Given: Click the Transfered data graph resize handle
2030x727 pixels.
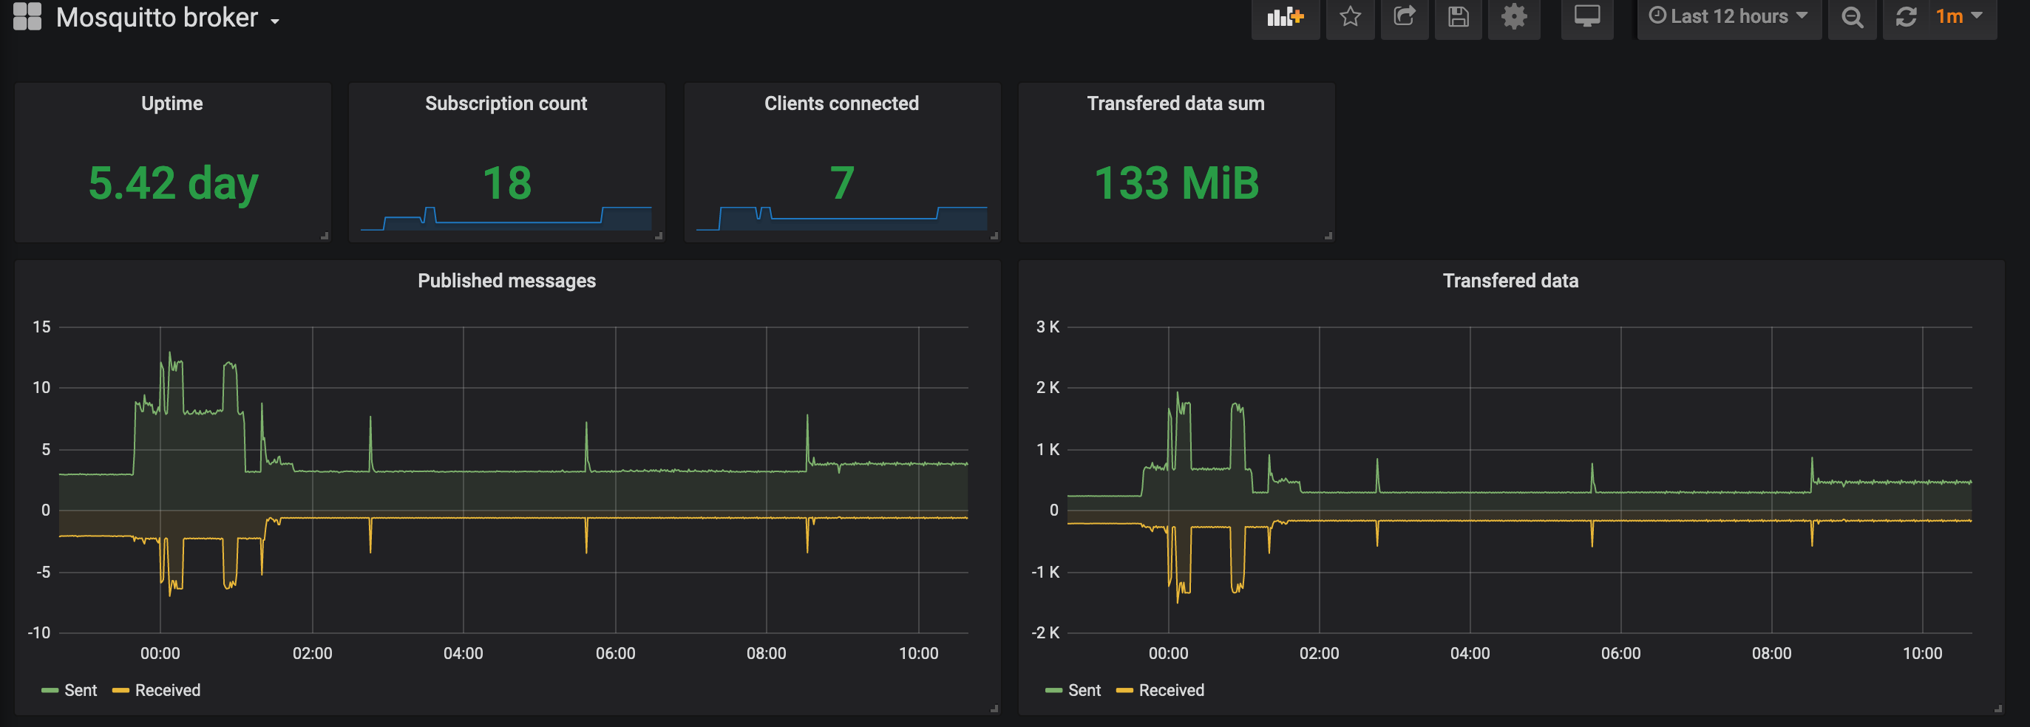Looking at the screenshot, I should [x=1997, y=709].
